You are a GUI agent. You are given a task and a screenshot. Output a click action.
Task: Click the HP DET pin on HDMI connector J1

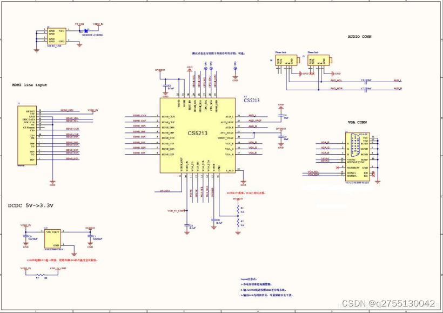(x=30, y=111)
